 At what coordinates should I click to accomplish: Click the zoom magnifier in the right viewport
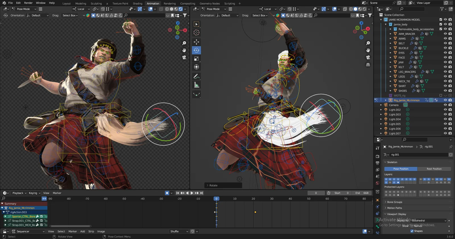tap(368, 43)
